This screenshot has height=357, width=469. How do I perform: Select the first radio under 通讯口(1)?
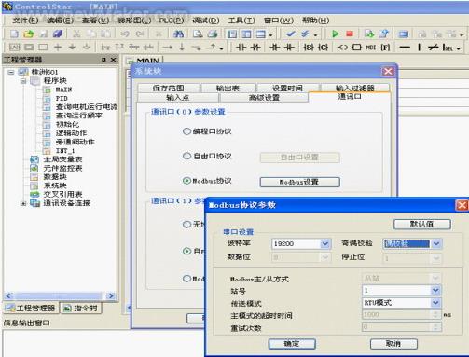point(186,224)
